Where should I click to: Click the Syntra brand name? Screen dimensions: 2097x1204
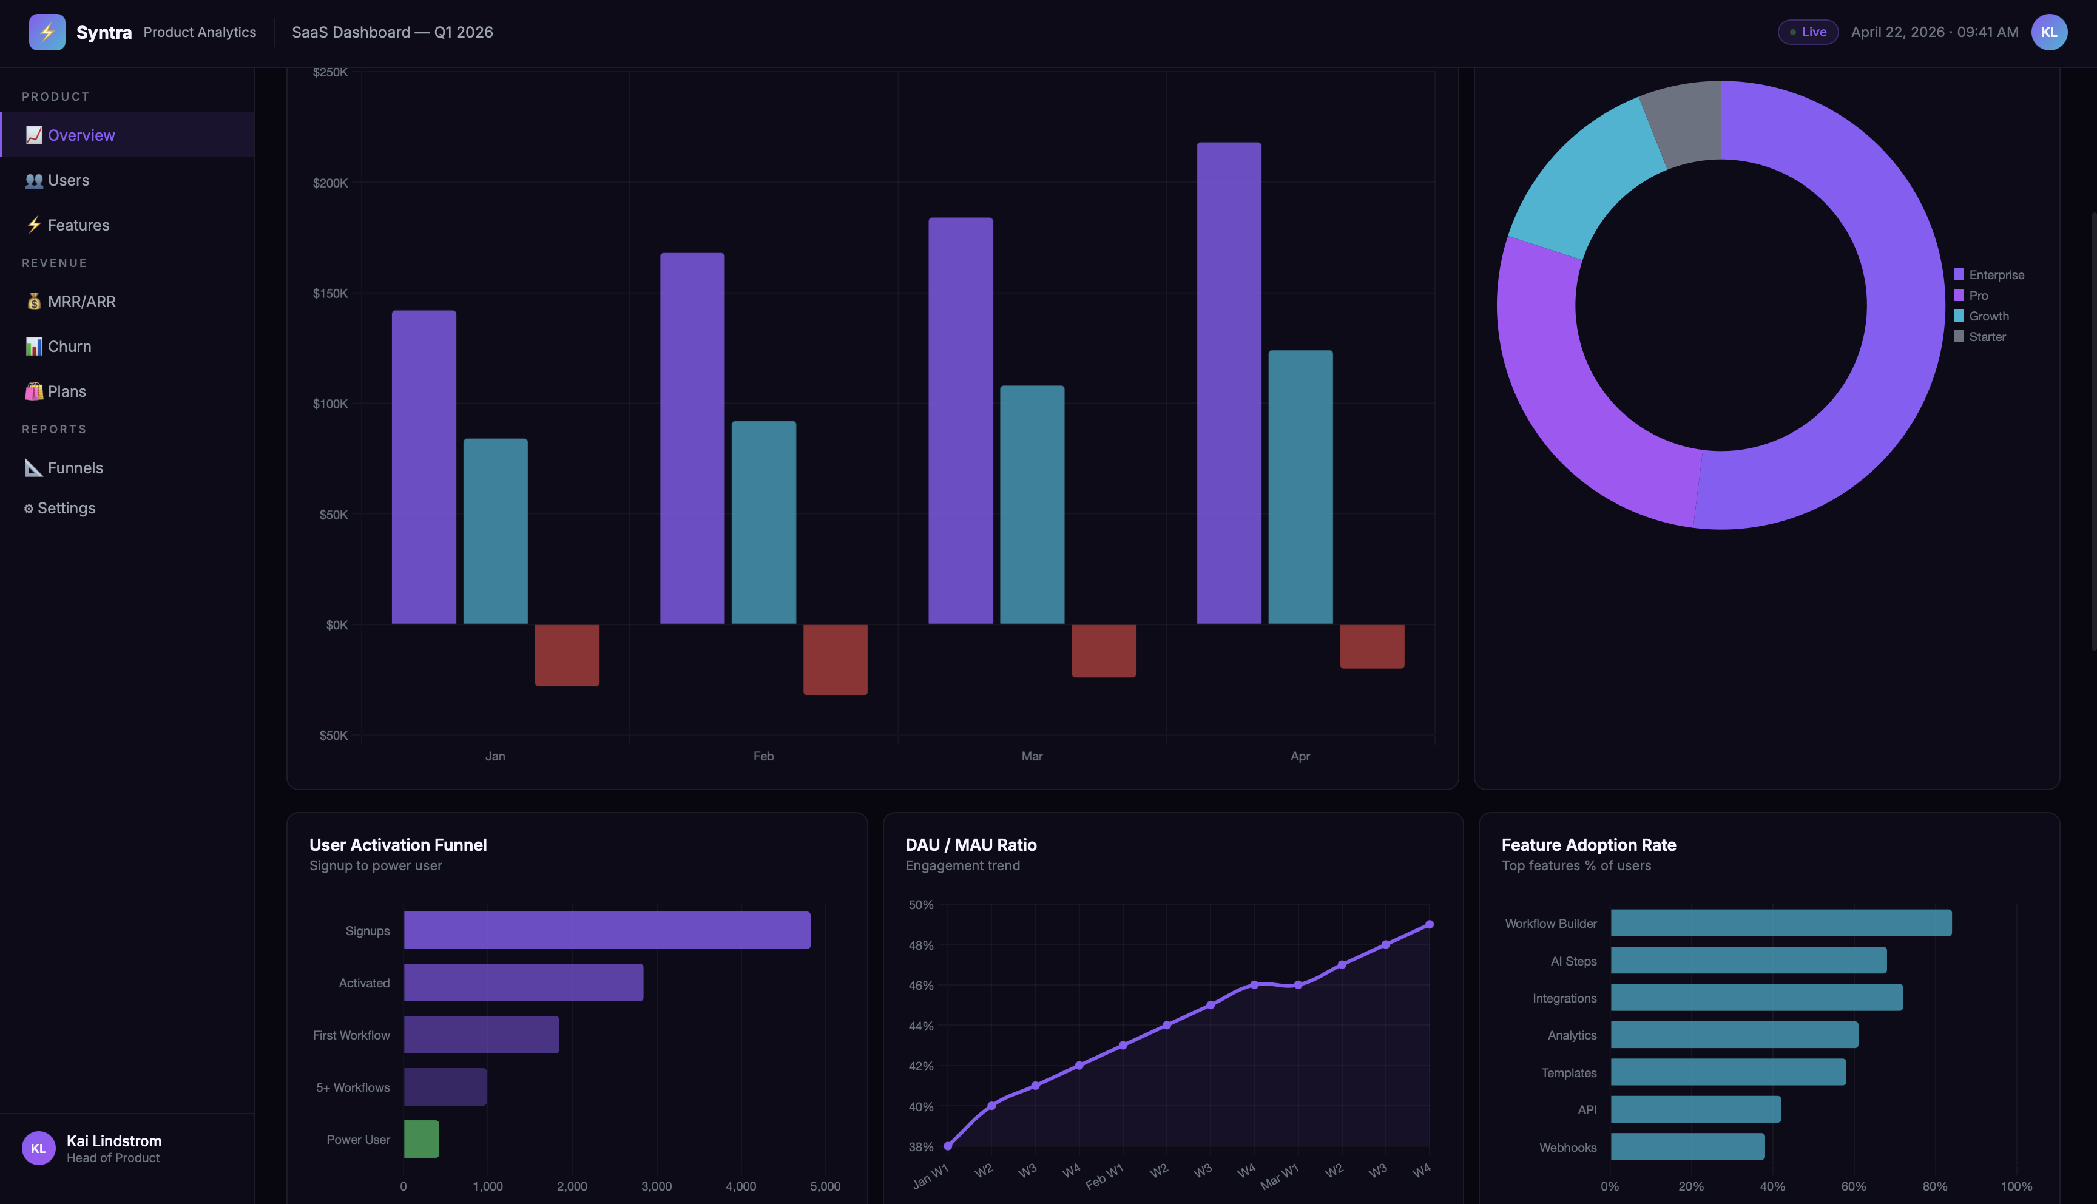pos(104,32)
